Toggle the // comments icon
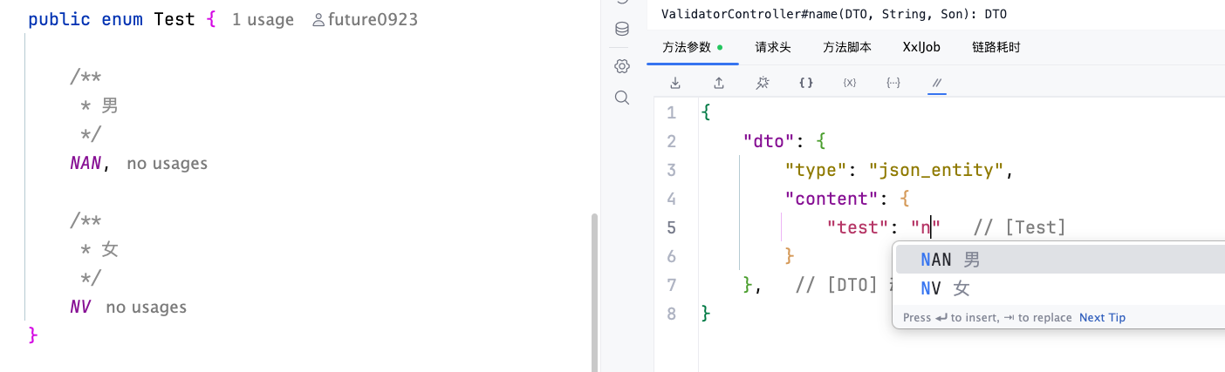This screenshot has height=372, width=1225. pos(937,83)
